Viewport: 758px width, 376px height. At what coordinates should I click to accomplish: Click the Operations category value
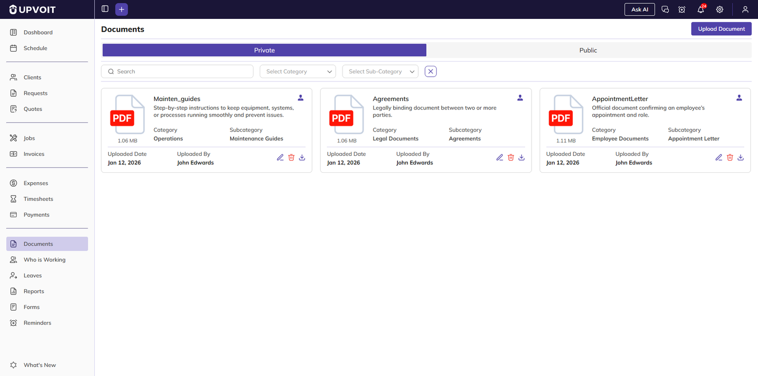click(168, 139)
